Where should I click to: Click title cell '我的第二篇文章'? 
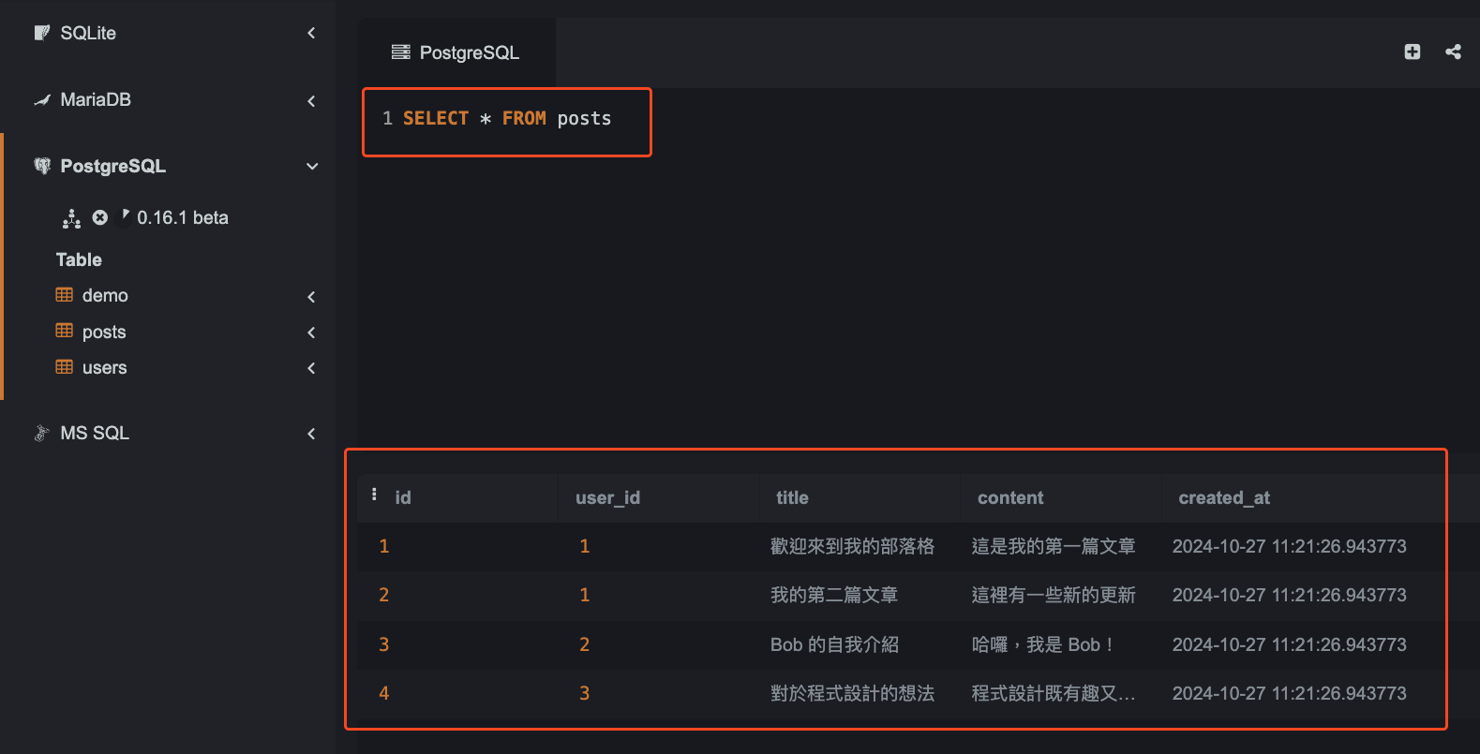tap(834, 595)
